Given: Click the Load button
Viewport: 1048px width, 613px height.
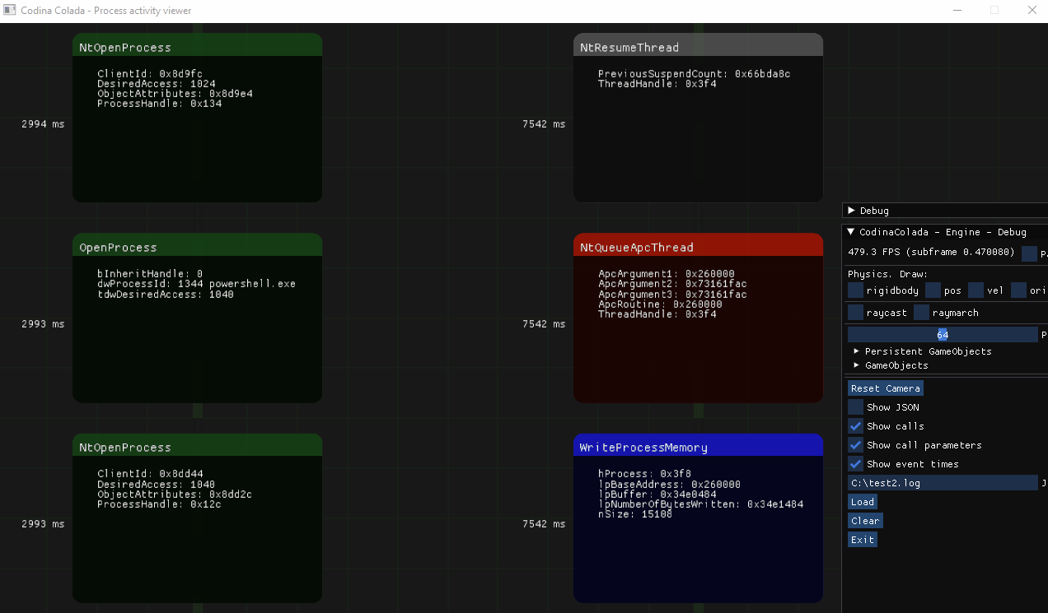Looking at the screenshot, I should point(863,502).
